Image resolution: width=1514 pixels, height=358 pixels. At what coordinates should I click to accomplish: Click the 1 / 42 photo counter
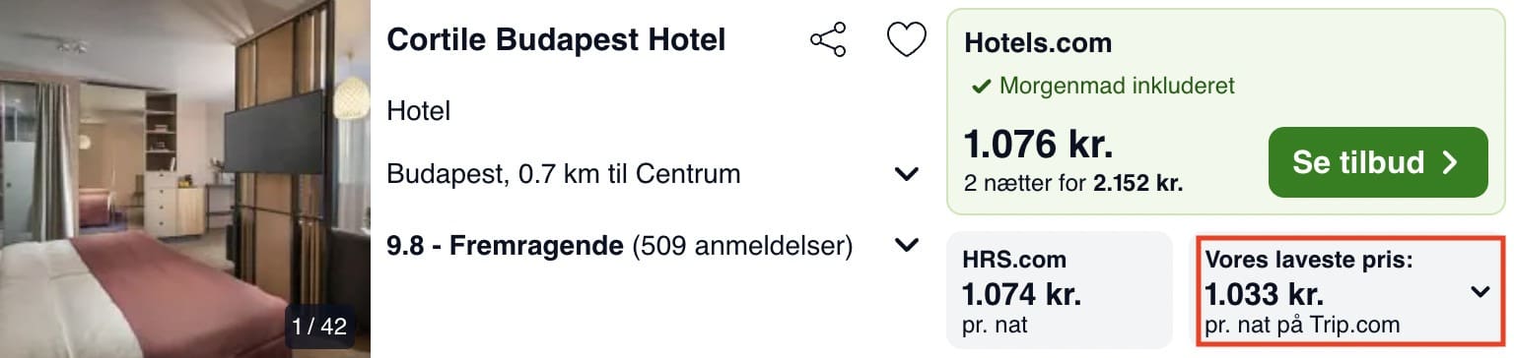pyautogui.click(x=320, y=326)
